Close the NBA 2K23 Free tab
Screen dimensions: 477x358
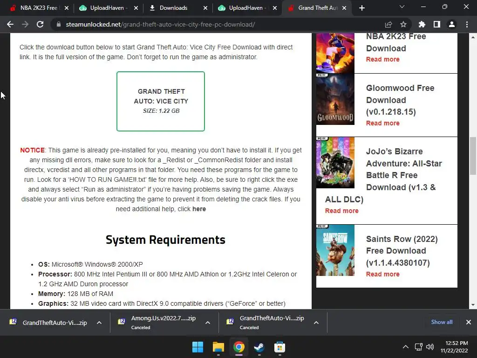point(67,8)
